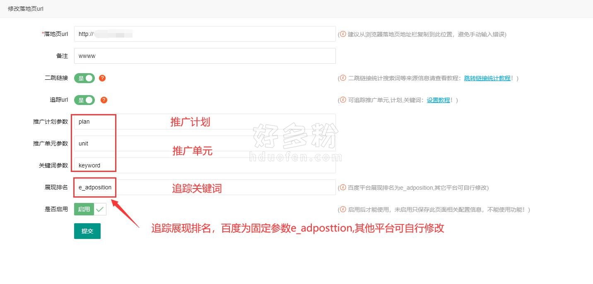593x284 pixels.
Task: Click the info icon beside the 百度平台展现排名 hint
Action: click(x=343, y=188)
